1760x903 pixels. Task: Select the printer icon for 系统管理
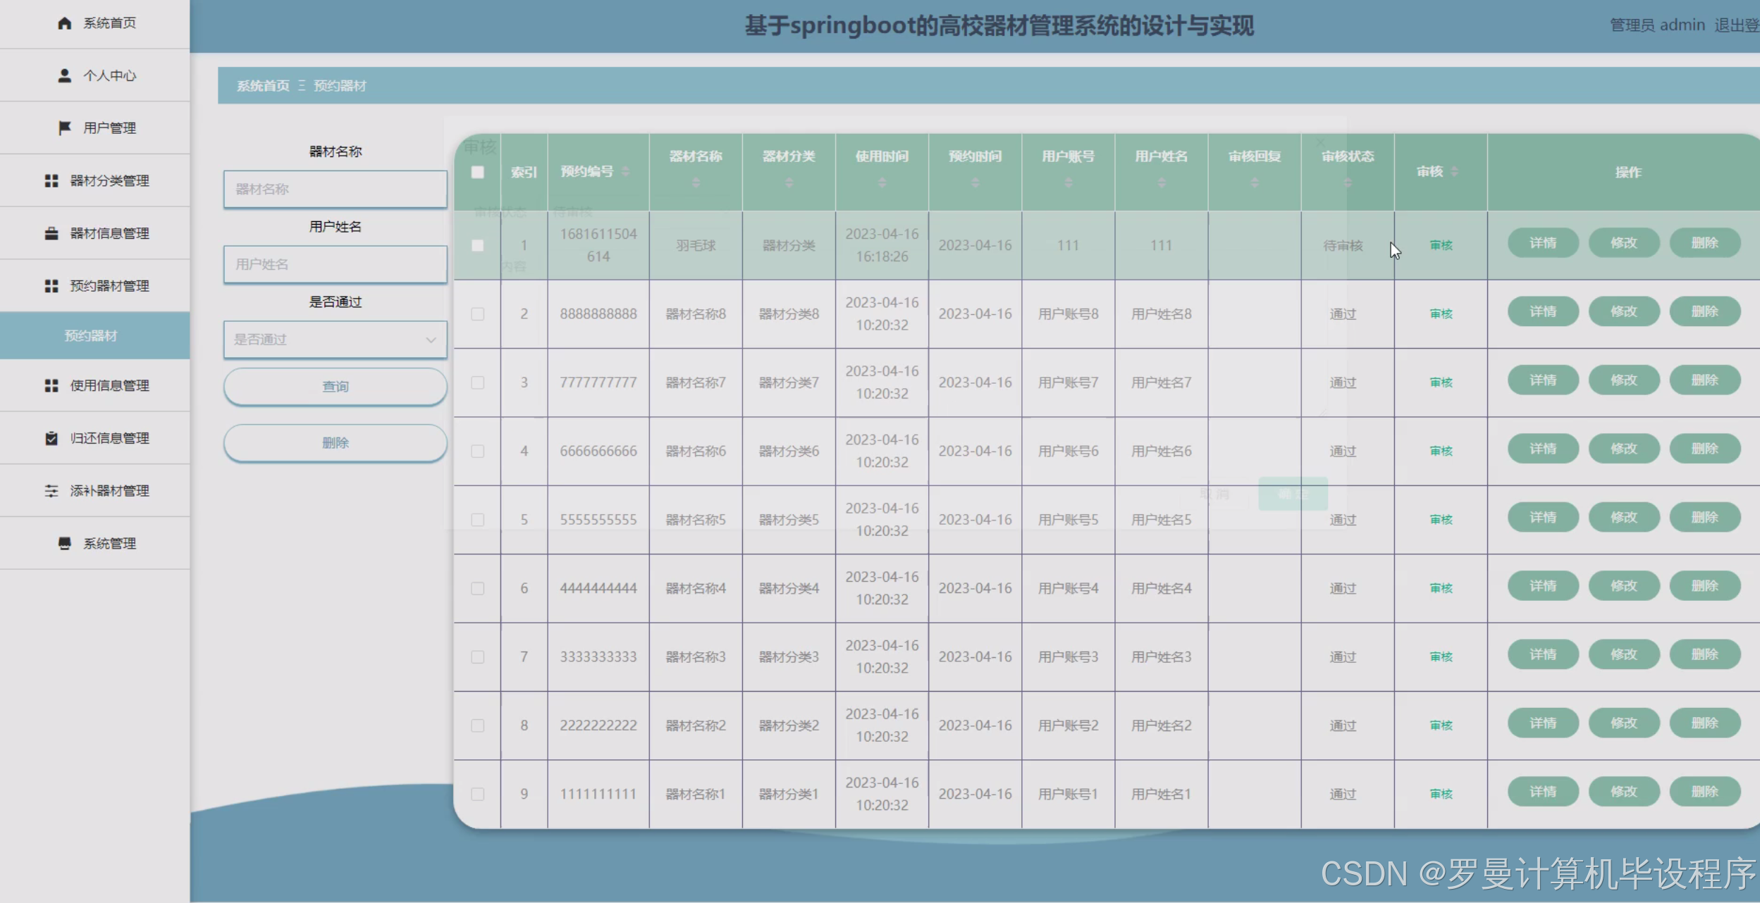(x=65, y=543)
